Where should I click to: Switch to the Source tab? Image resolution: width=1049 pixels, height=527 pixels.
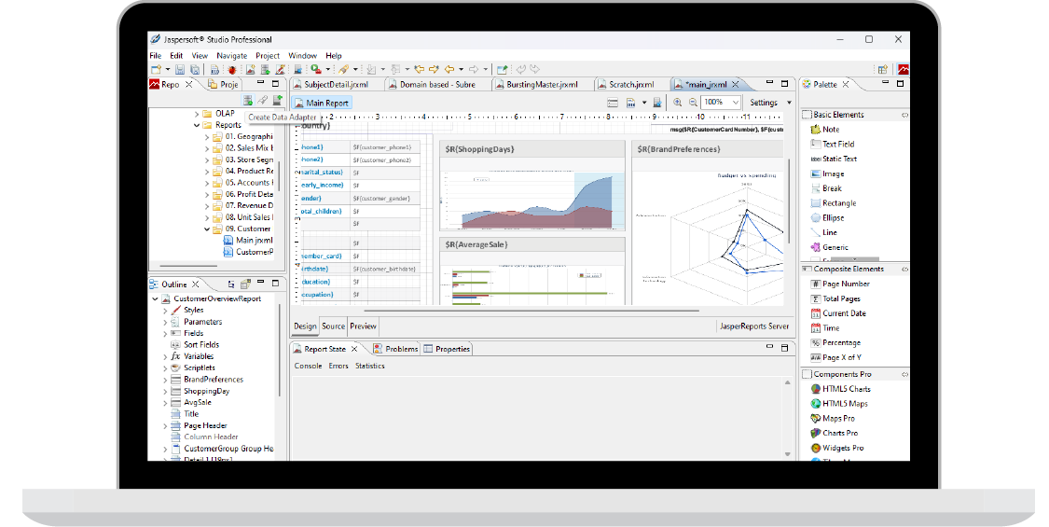click(333, 326)
